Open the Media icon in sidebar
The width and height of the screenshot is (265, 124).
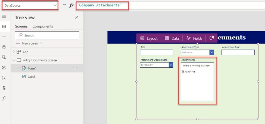tap(4, 57)
